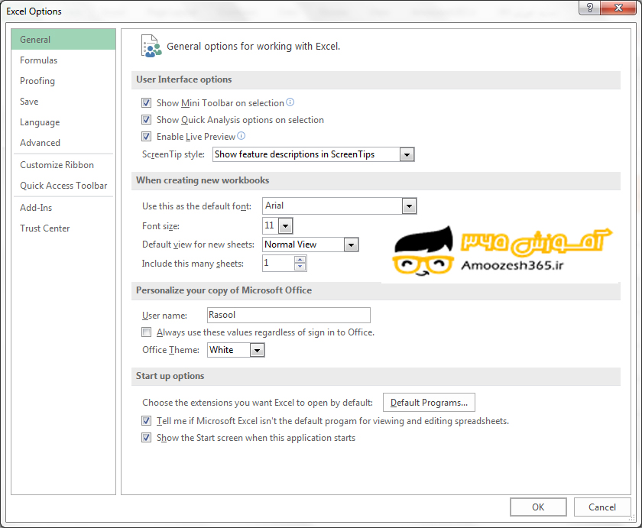Viewport: 642px width, 528px height.
Task: Increase sheet count with up spinner arrow
Action: [x=300, y=259]
